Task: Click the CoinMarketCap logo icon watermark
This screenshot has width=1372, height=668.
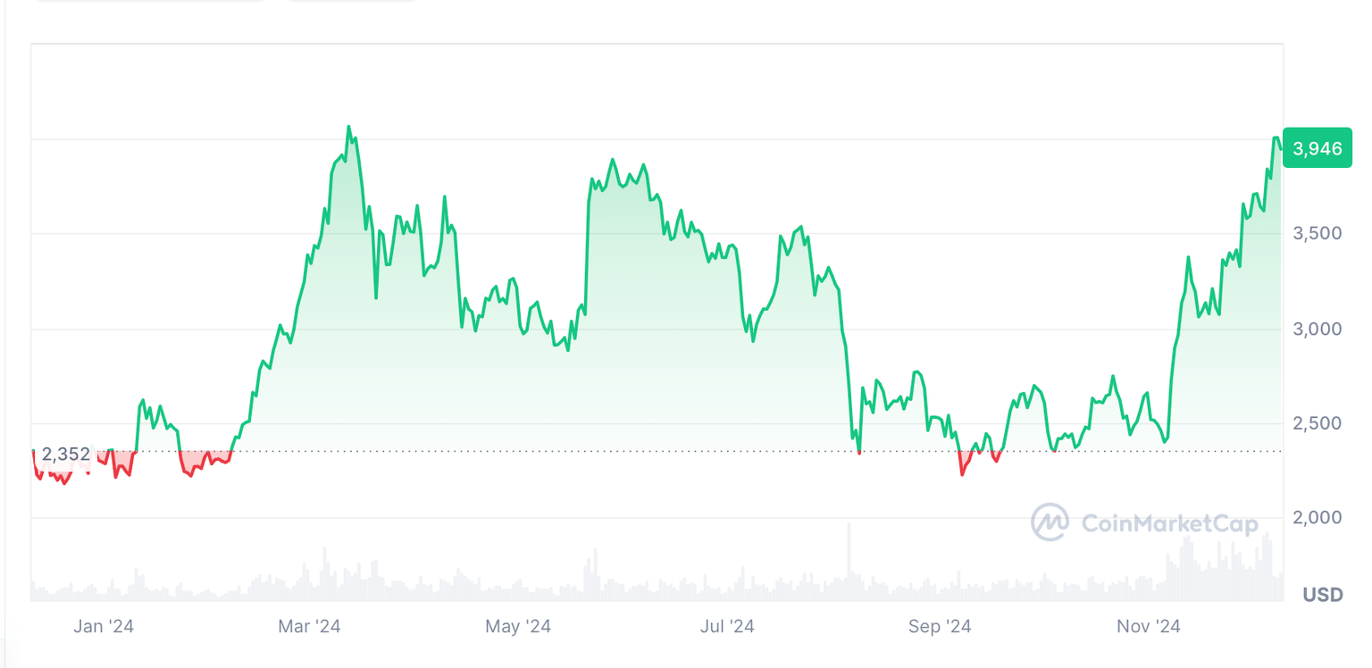Action: coord(1050,522)
